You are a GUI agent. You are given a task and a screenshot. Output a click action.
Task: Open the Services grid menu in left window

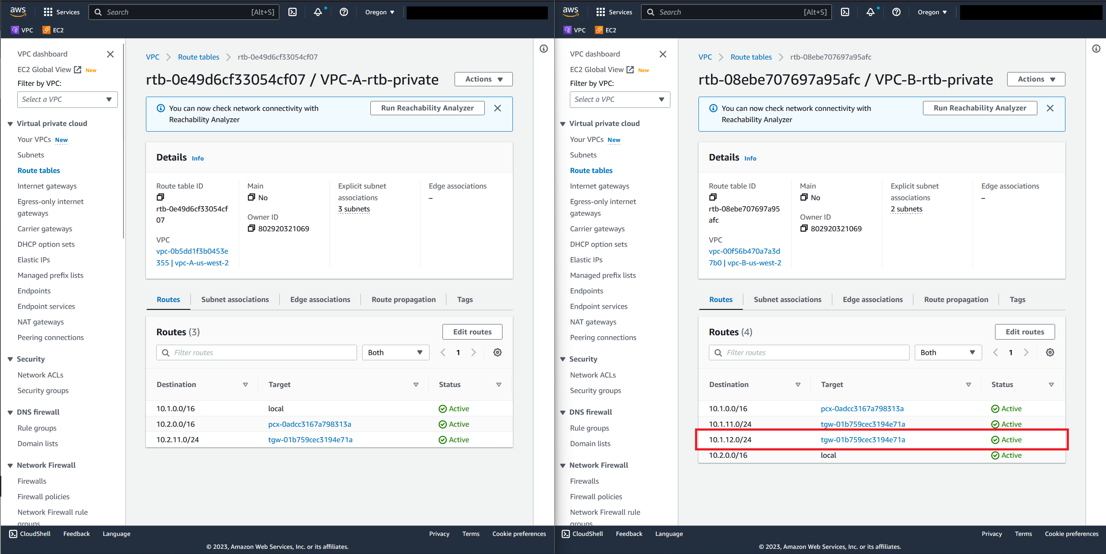62,12
